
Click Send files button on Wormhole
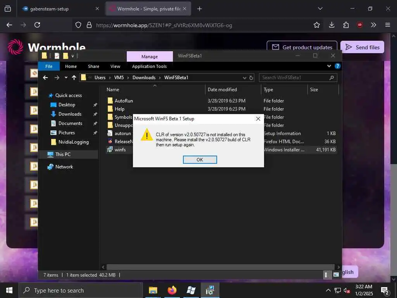pyautogui.click(x=362, y=47)
